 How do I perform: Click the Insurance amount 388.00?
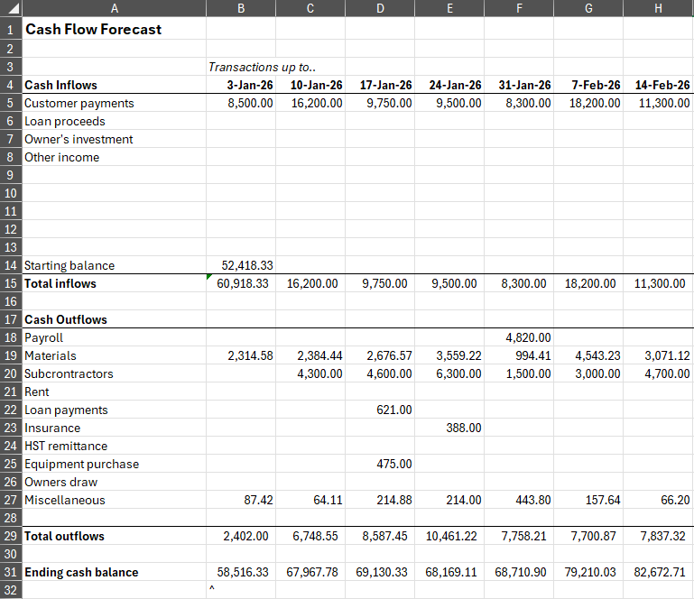449,428
